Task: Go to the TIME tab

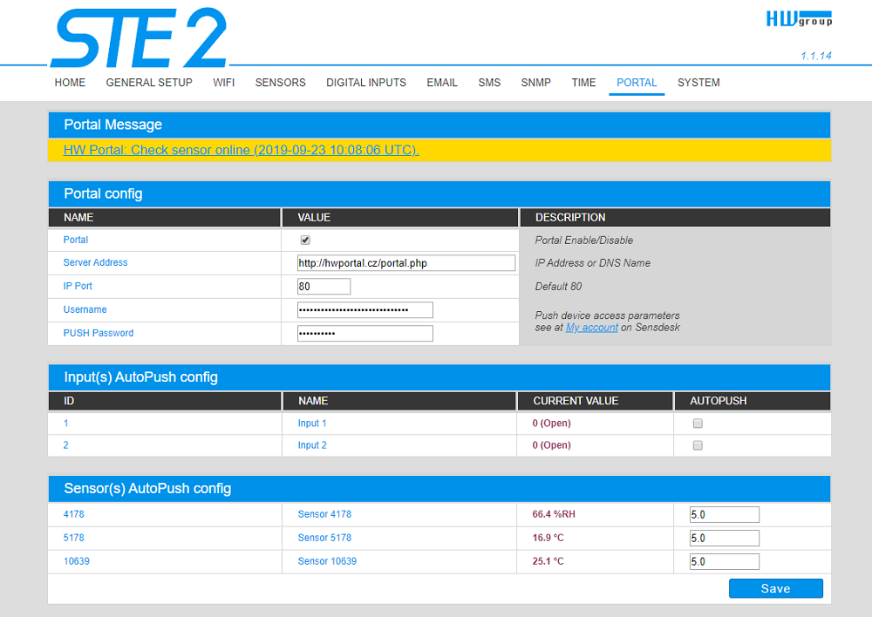Action: (x=583, y=83)
